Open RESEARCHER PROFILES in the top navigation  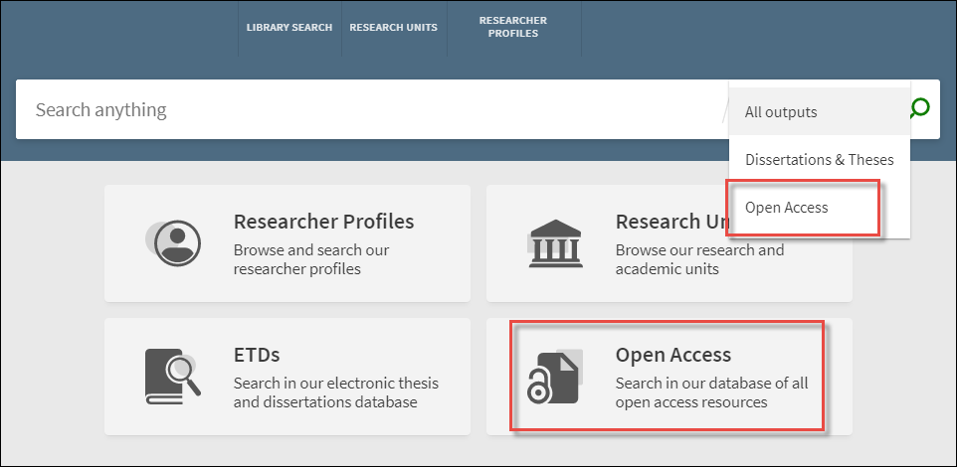tap(512, 27)
